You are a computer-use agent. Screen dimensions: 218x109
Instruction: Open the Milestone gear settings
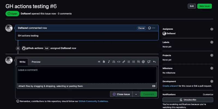(x=212, y=68)
